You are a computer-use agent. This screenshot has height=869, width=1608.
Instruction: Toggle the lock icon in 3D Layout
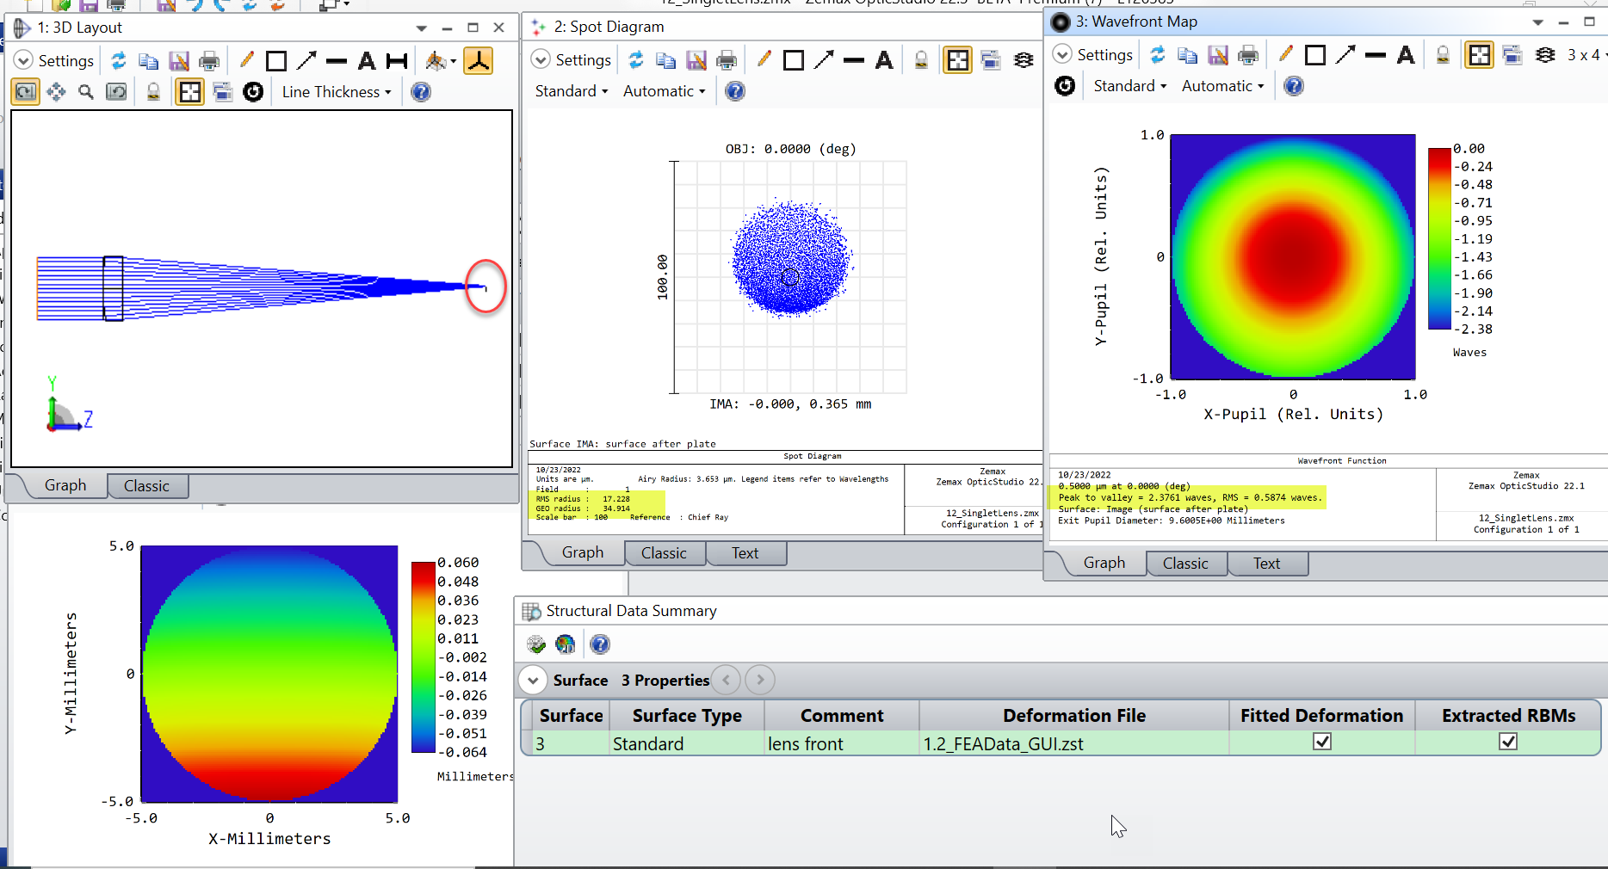click(153, 91)
